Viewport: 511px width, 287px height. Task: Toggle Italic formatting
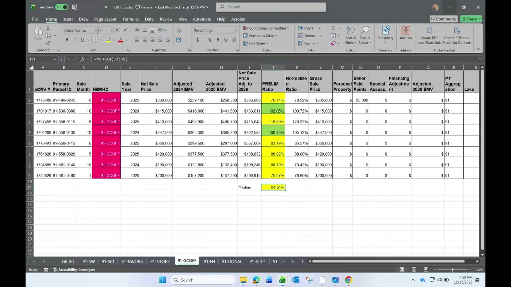(75, 40)
